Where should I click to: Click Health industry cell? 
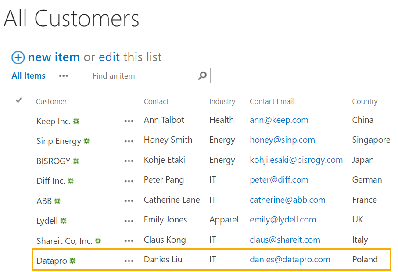tap(222, 120)
